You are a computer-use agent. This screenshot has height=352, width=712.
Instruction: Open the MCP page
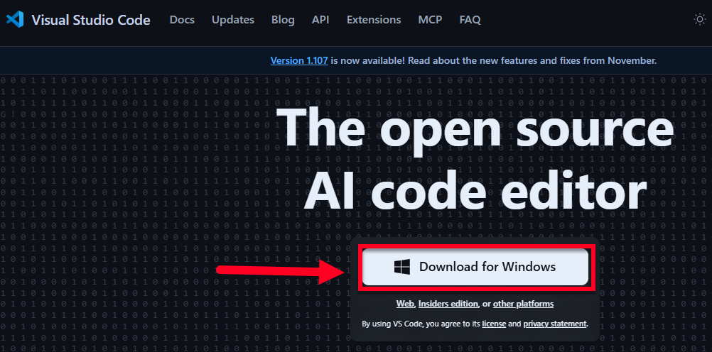(x=430, y=20)
